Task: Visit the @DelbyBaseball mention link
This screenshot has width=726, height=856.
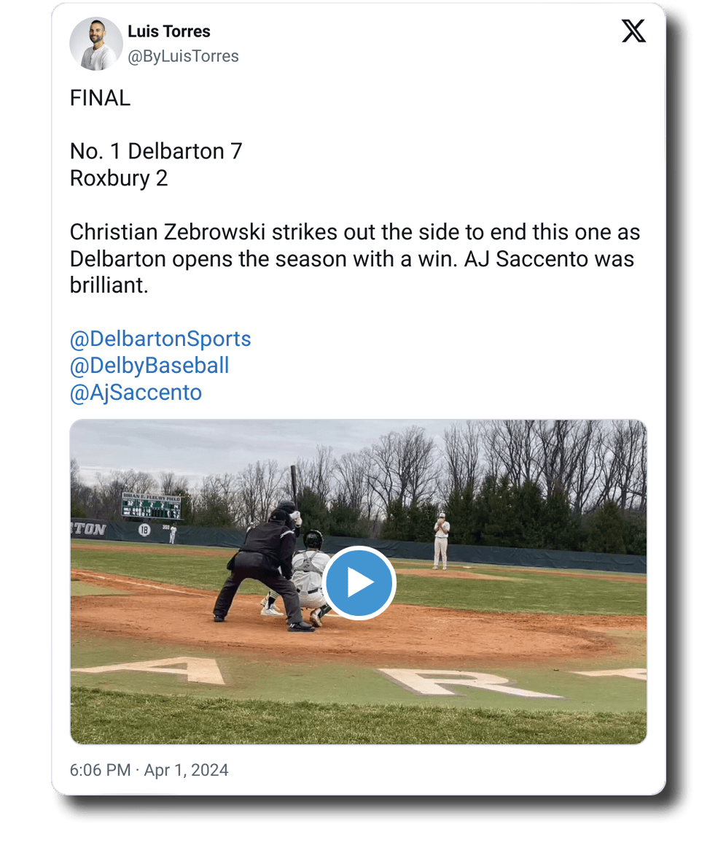Action: [x=149, y=366]
